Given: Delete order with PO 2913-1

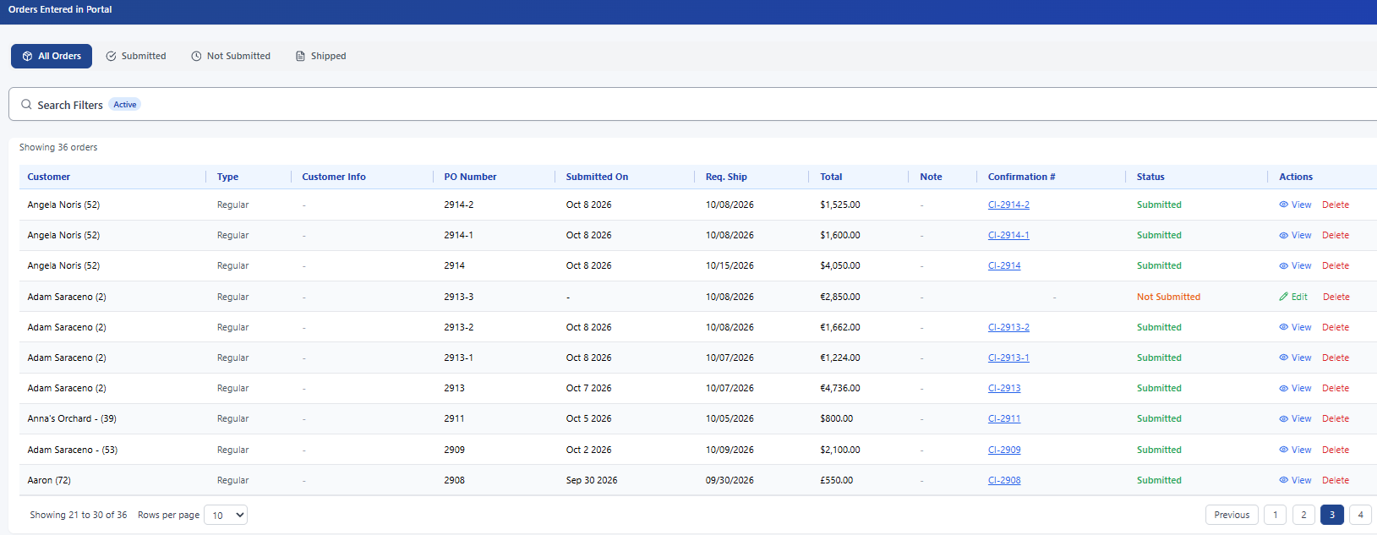Looking at the screenshot, I should pyautogui.click(x=1336, y=358).
